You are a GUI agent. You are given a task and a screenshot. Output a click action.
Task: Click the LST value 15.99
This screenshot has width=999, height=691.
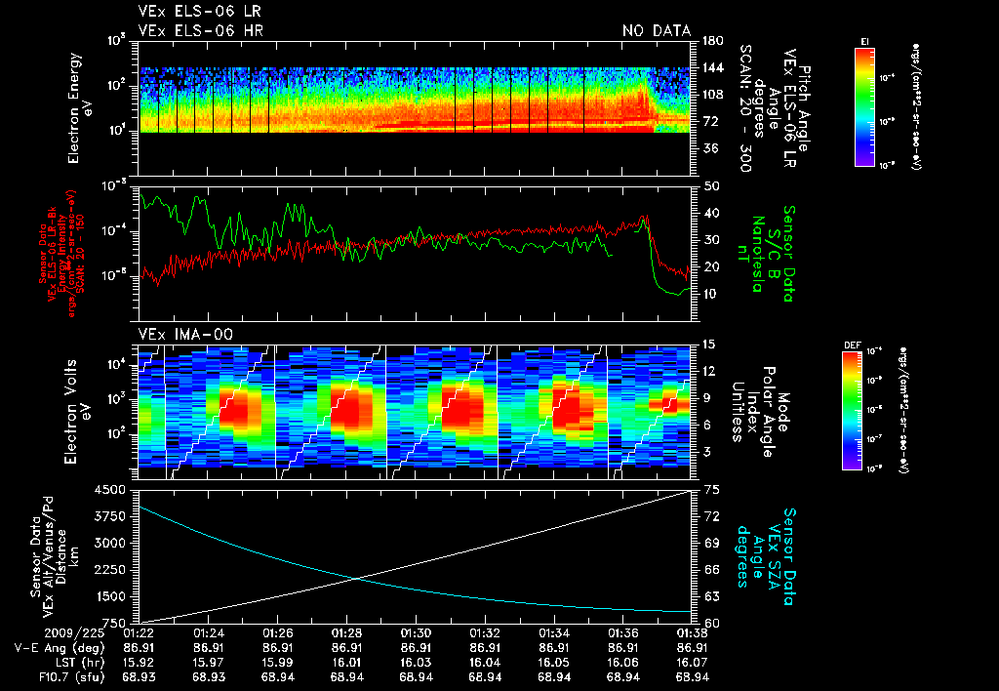pos(277,663)
